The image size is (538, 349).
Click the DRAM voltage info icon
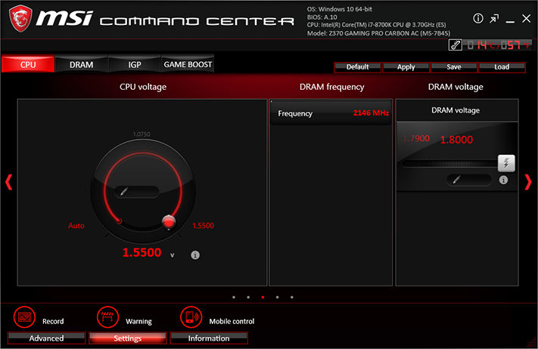pos(503,180)
